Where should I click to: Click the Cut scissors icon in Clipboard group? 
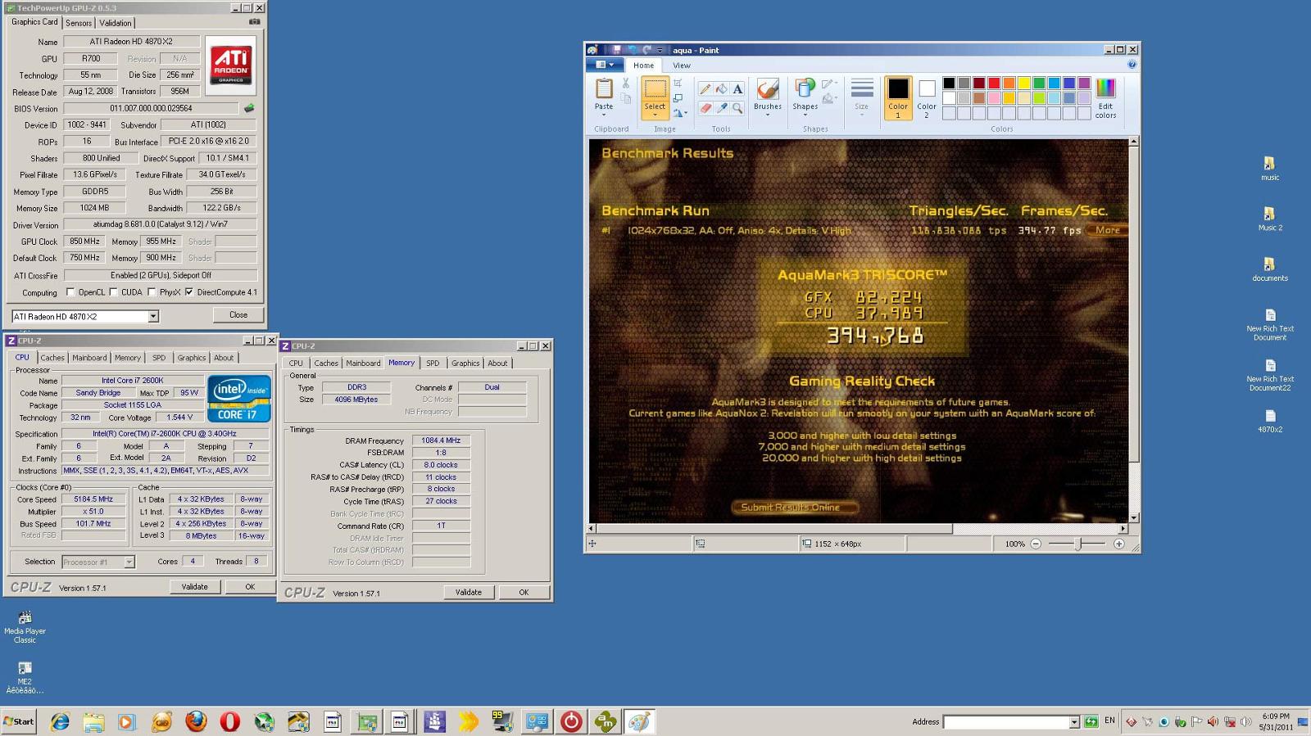(x=626, y=84)
